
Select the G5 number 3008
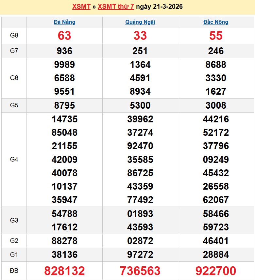coord(216,105)
